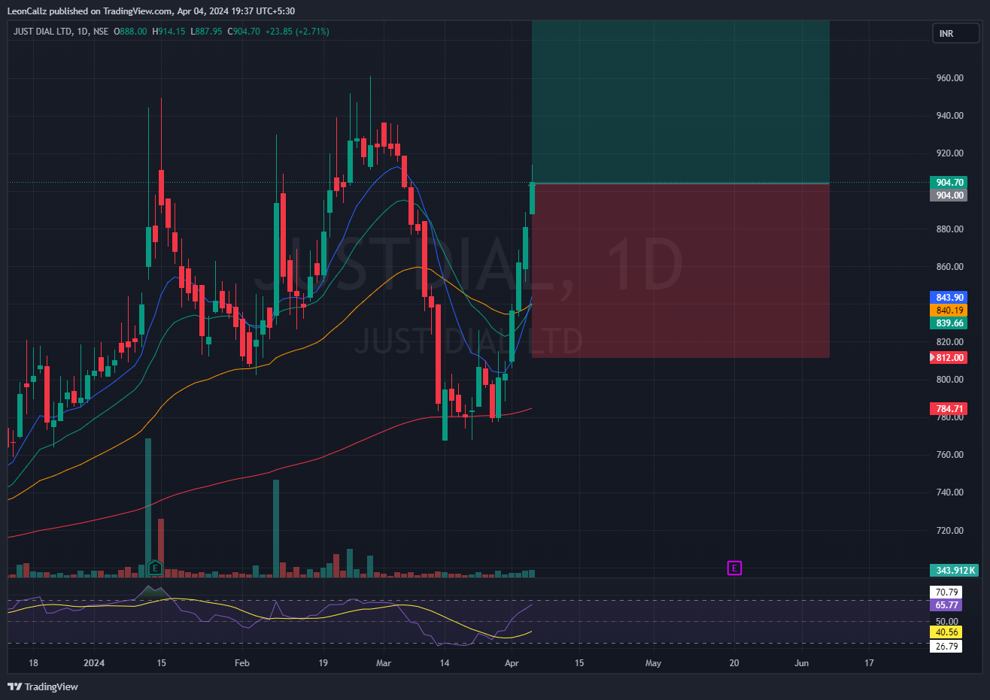
Task: Click the 720.00 price axis label
Action: [949, 530]
